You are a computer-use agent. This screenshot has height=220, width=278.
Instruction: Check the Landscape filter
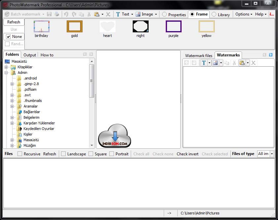63,154
